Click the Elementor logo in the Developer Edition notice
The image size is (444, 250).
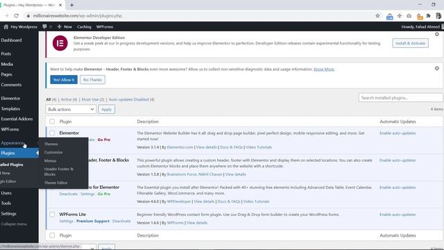(60, 43)
